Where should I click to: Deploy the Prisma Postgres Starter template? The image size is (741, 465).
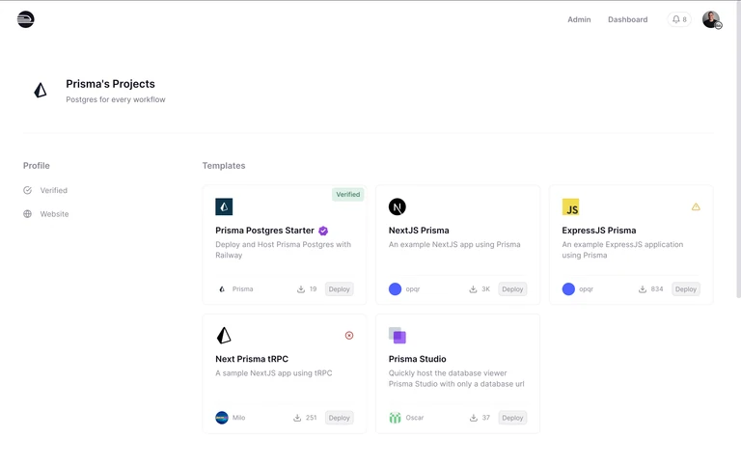(x=340, y=288)
